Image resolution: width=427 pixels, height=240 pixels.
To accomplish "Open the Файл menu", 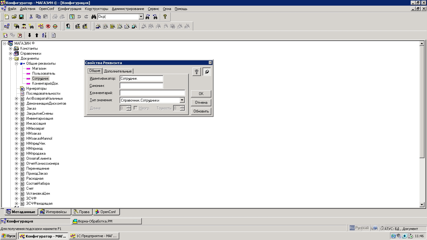I will click(x=12, y=9).
